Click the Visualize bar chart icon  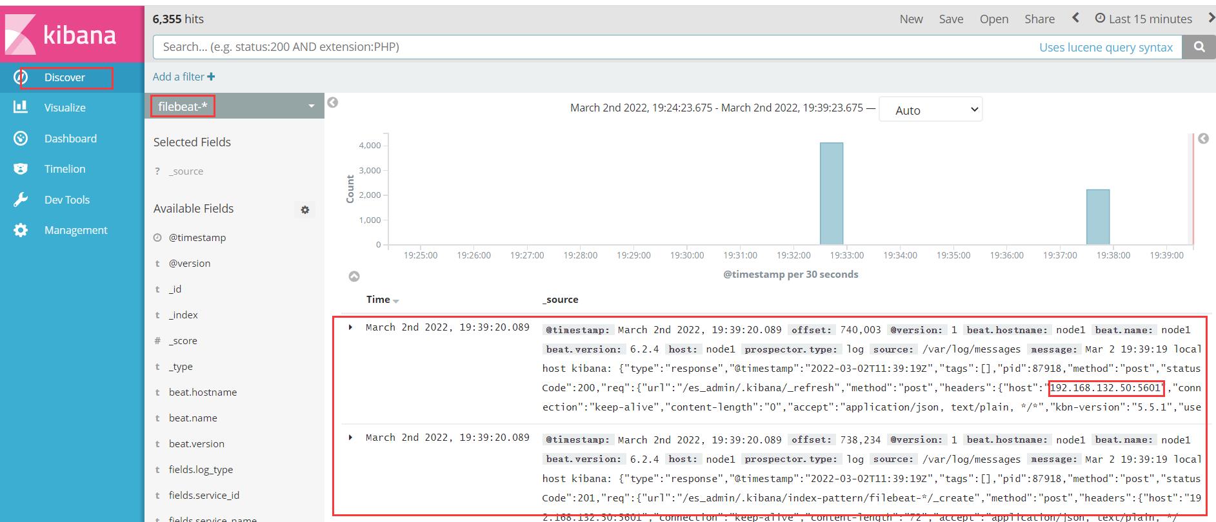21,107
